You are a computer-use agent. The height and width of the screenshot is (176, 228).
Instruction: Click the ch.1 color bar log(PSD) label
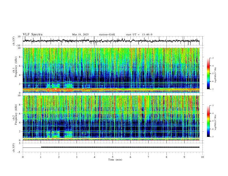[216, 75]
